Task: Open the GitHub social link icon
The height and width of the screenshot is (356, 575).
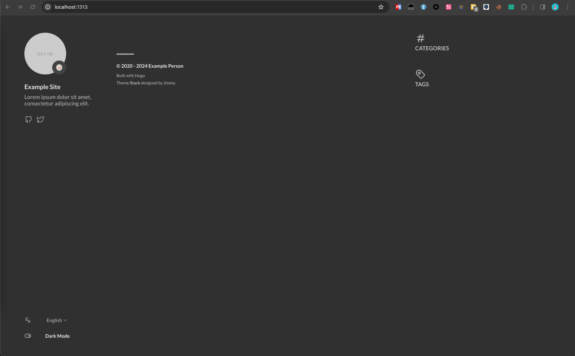Action: click(x=28, y=120)
